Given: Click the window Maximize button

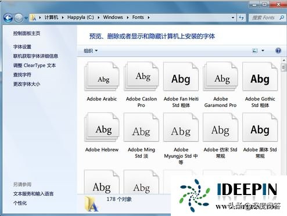Looking at the screenshot, I should [x=264, y=4].
